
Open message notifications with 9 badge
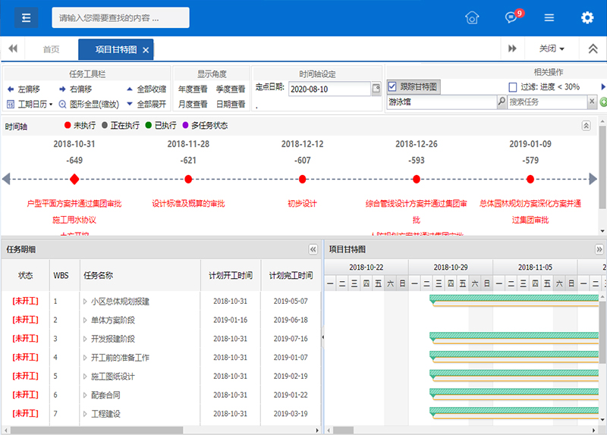click(x=512, y=18)
